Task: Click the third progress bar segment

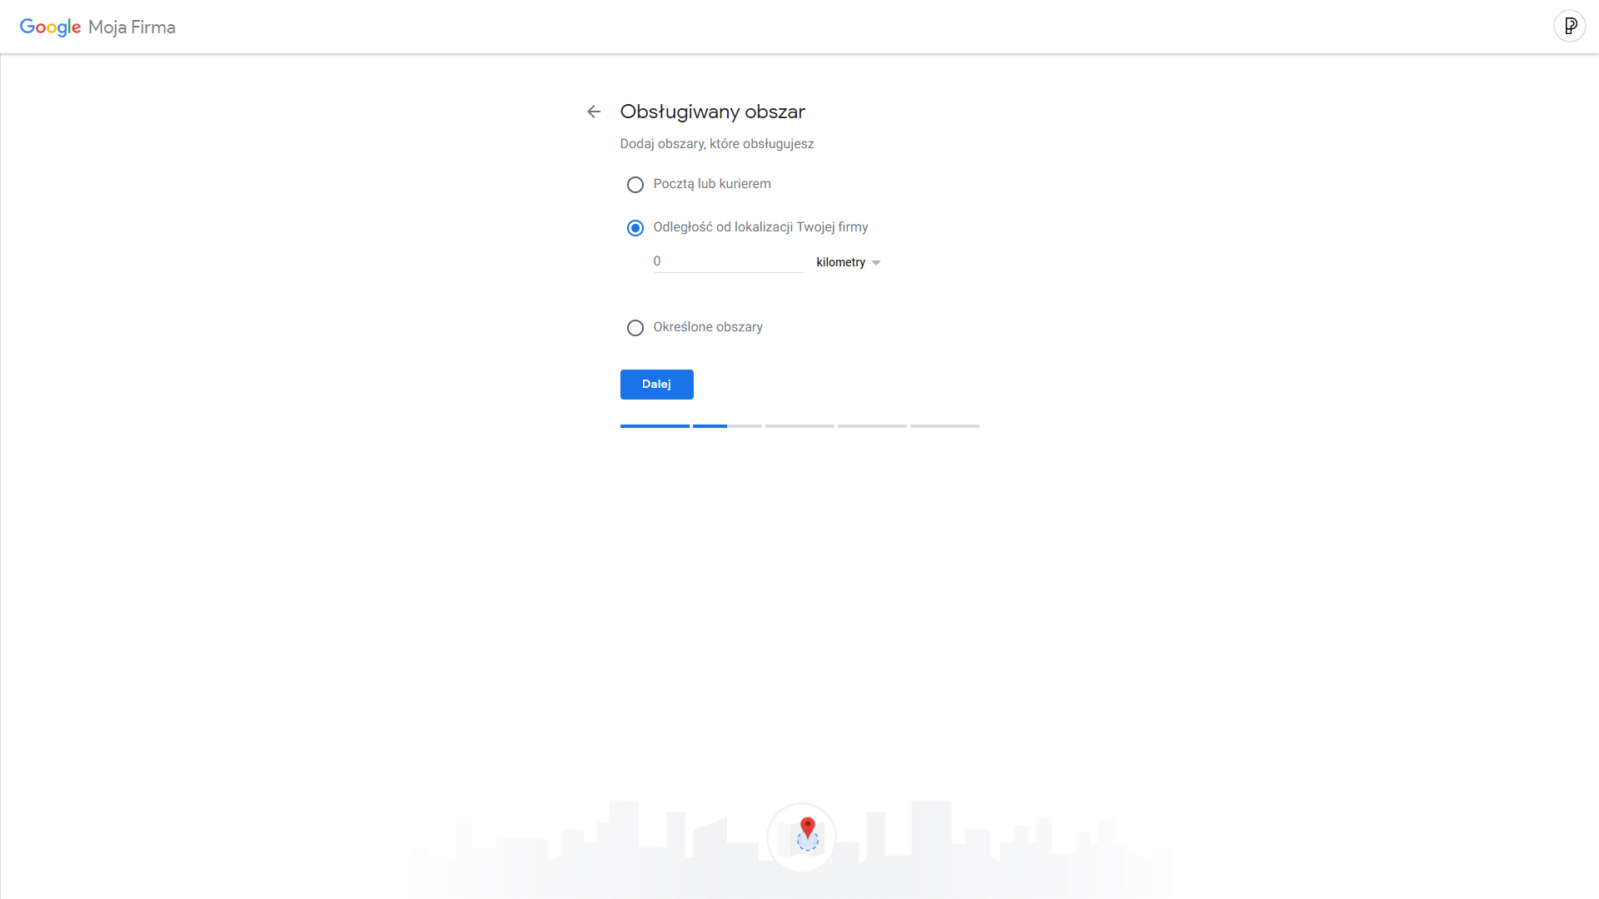Action: 799,426
